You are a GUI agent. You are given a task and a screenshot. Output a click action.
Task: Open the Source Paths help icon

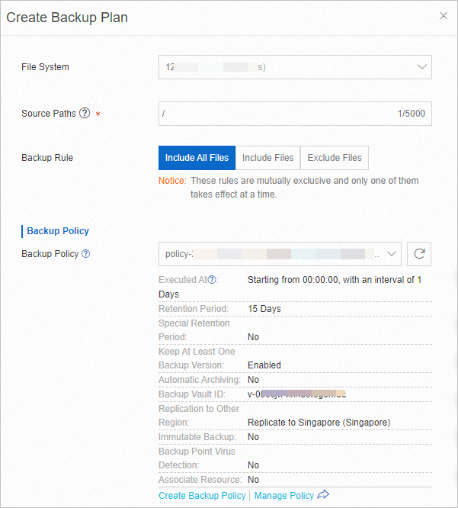point(85,113)
